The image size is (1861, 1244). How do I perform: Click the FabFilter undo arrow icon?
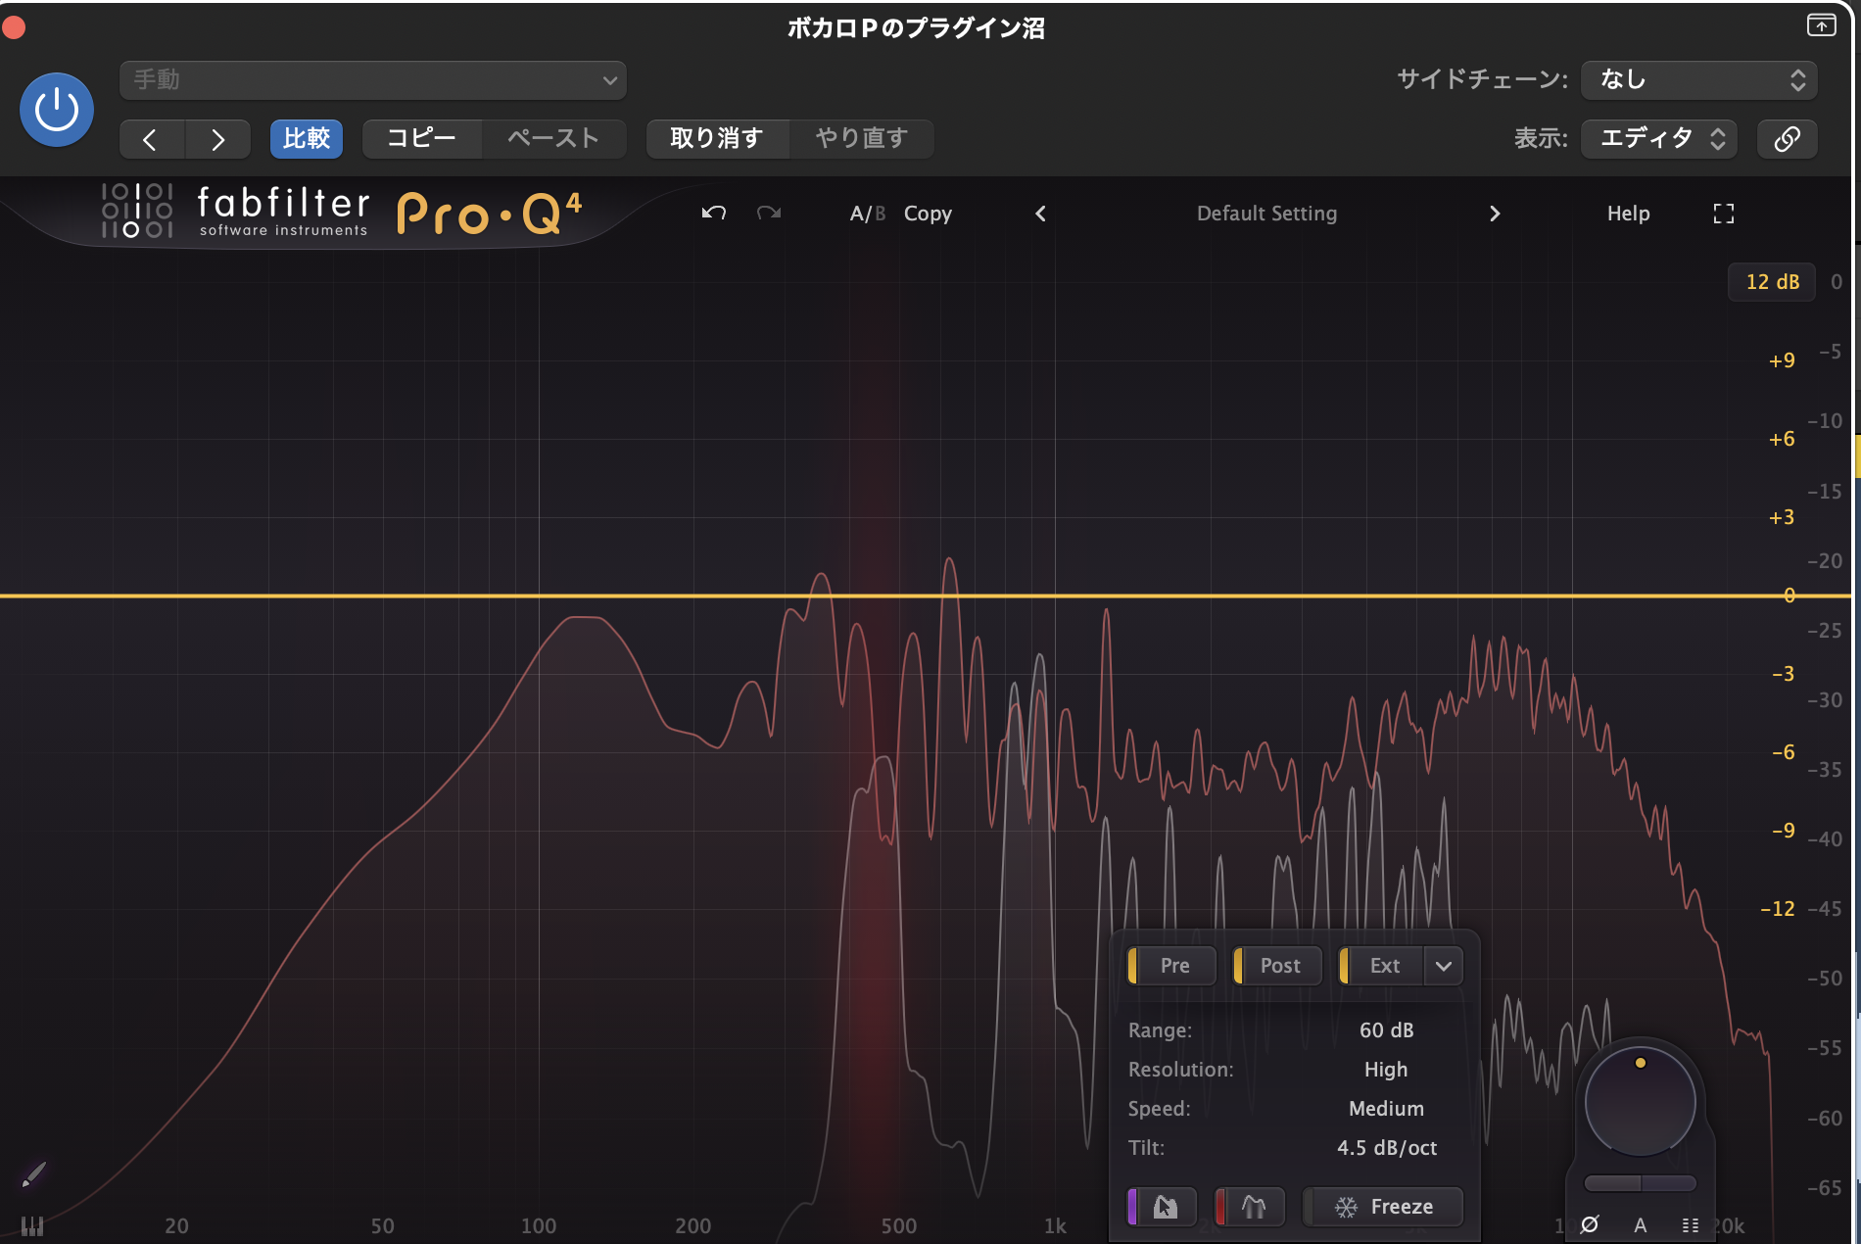(x=714, y=213)
